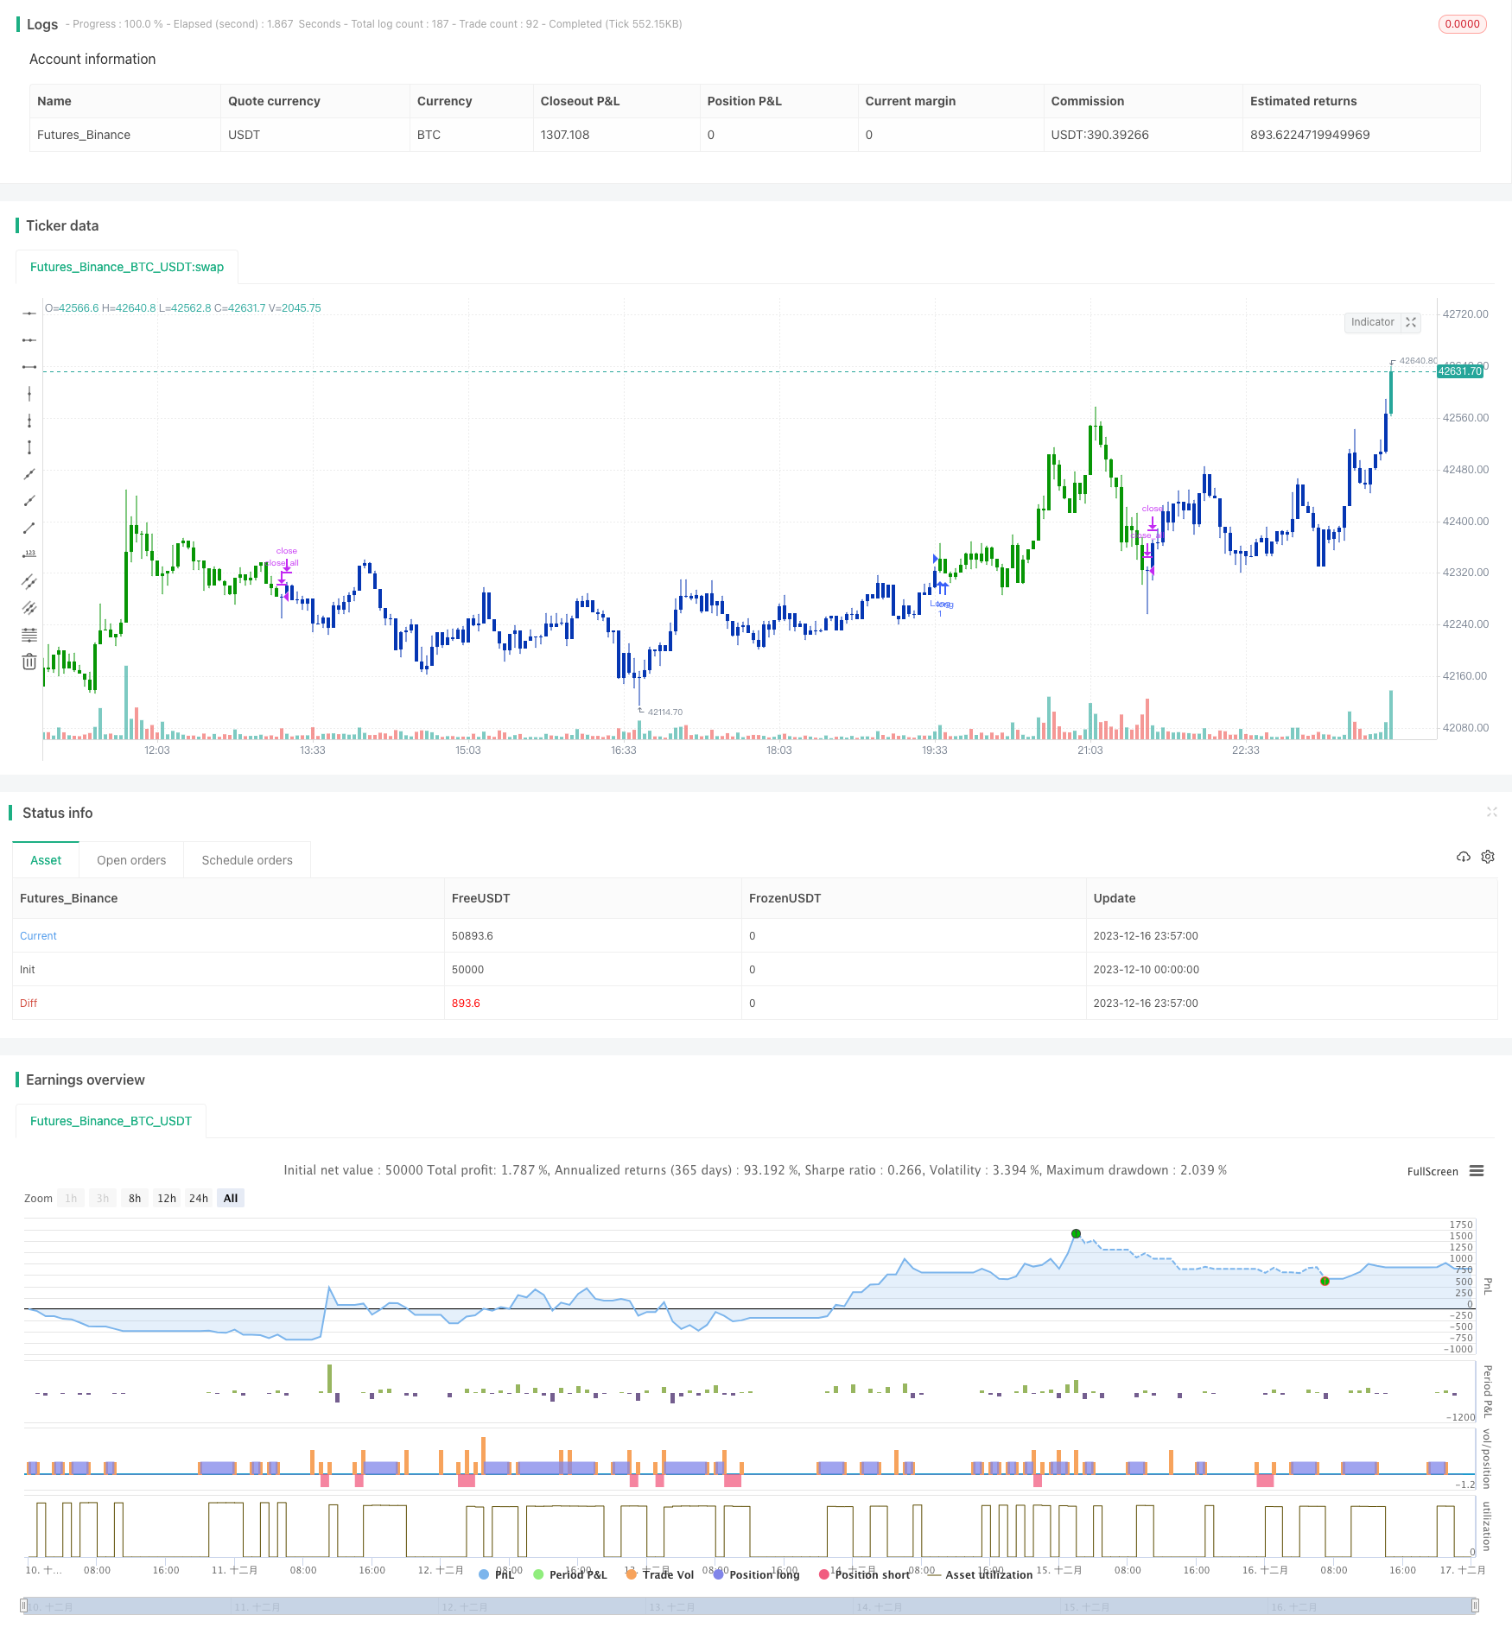Screen dimensions: 1512x1640
Task: Select the three parallel lines drawing tool
Action: [x=29, y=608]
